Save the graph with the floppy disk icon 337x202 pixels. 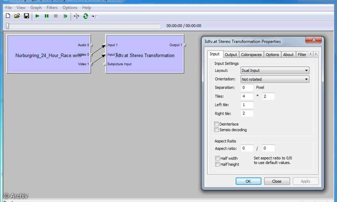tap(26, 16)
